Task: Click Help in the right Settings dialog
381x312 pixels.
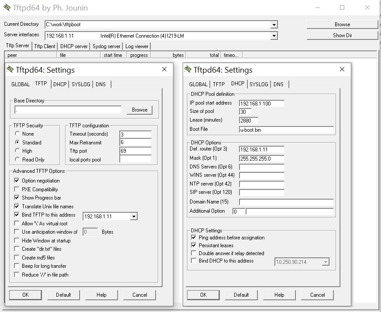Action: [x=279, y=295]
